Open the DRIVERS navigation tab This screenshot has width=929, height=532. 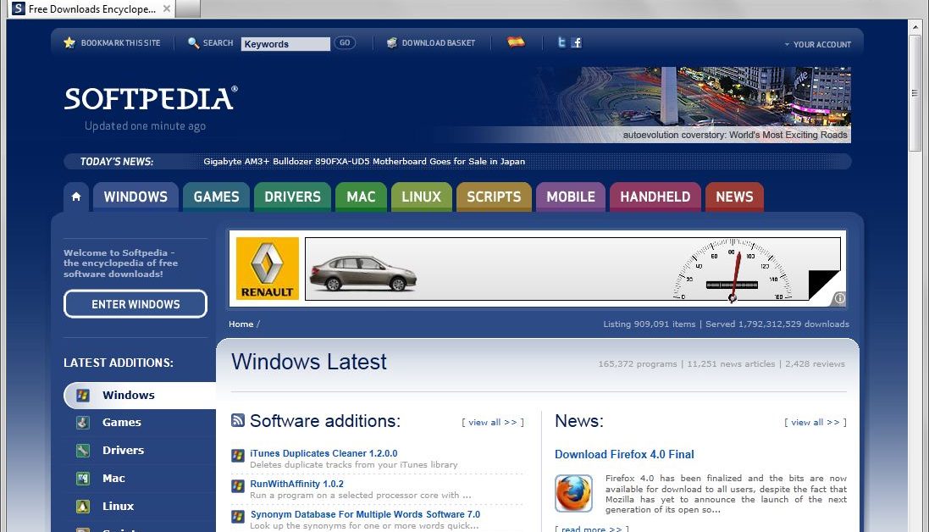[x=293, y=197]
